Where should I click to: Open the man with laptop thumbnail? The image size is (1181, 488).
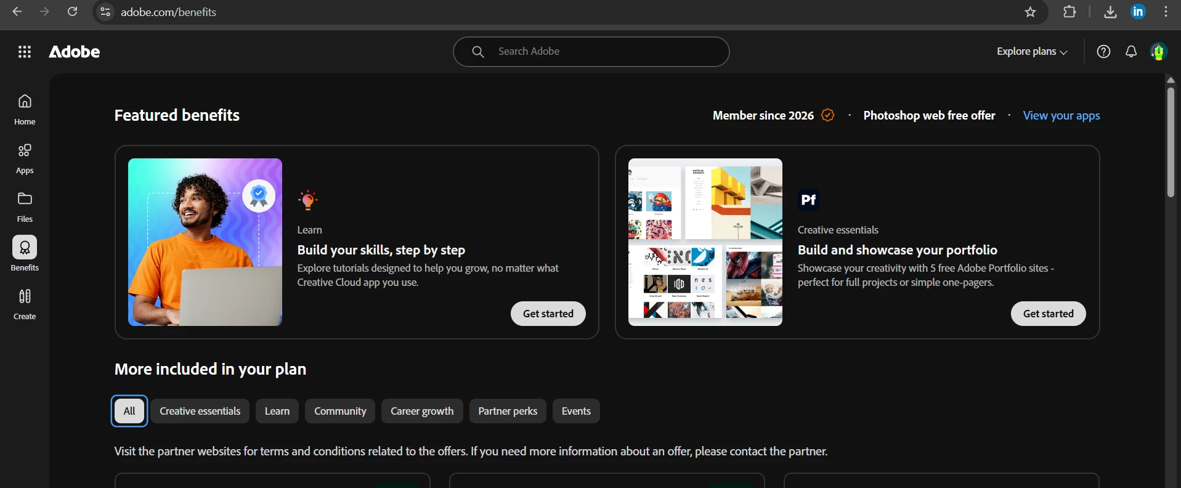point(205,242)
